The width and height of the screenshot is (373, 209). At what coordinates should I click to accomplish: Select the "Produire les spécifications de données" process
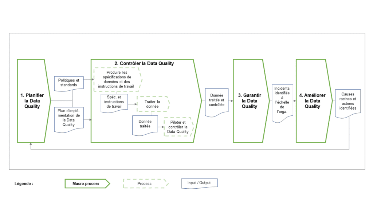point(116,79)
